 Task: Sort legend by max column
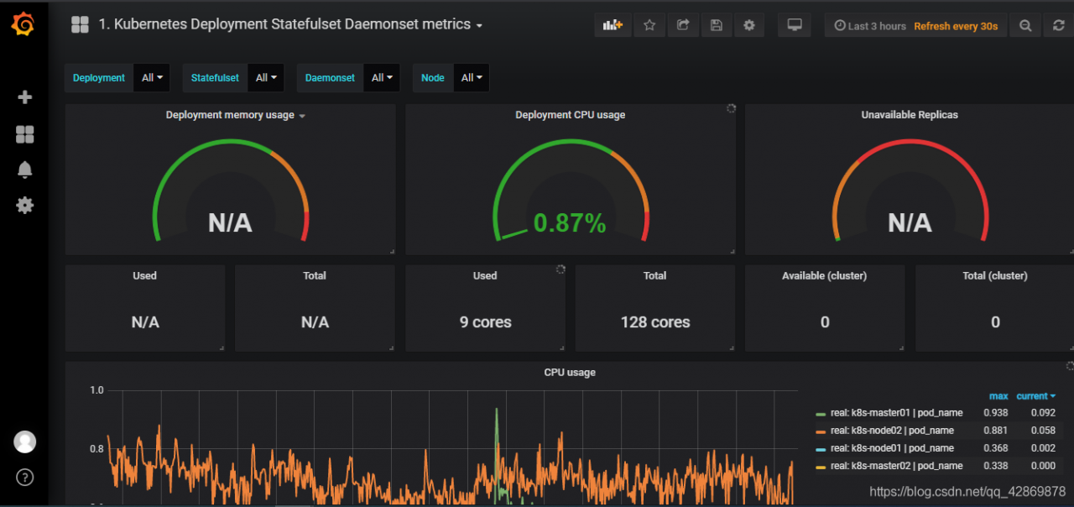pyautogui.click(x=998, y=396)
